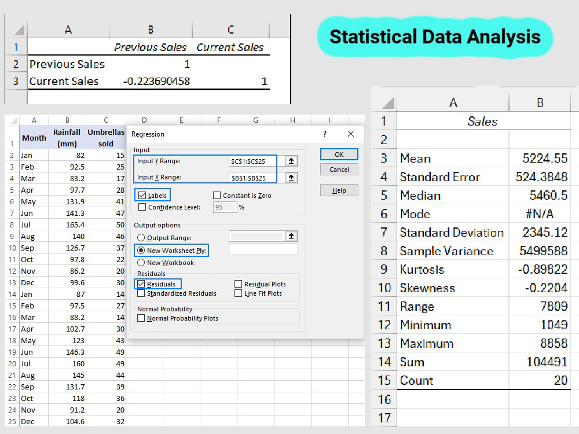Image resolution: width=579 pixels, height=434 pixels.
Task: Select column C header in correlation sheet
Action: (x=231, y=30)
